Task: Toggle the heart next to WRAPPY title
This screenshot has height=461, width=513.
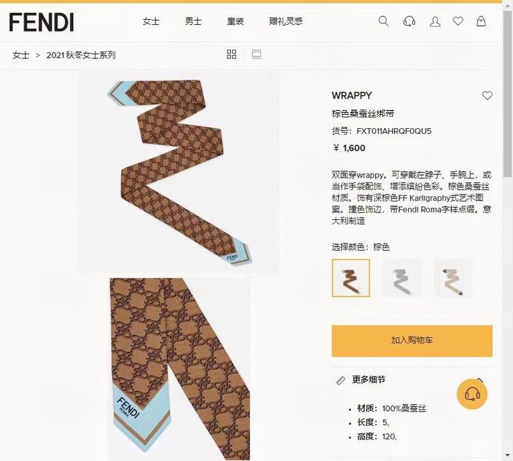Action: pyautogui.click(x=487, y=96)
